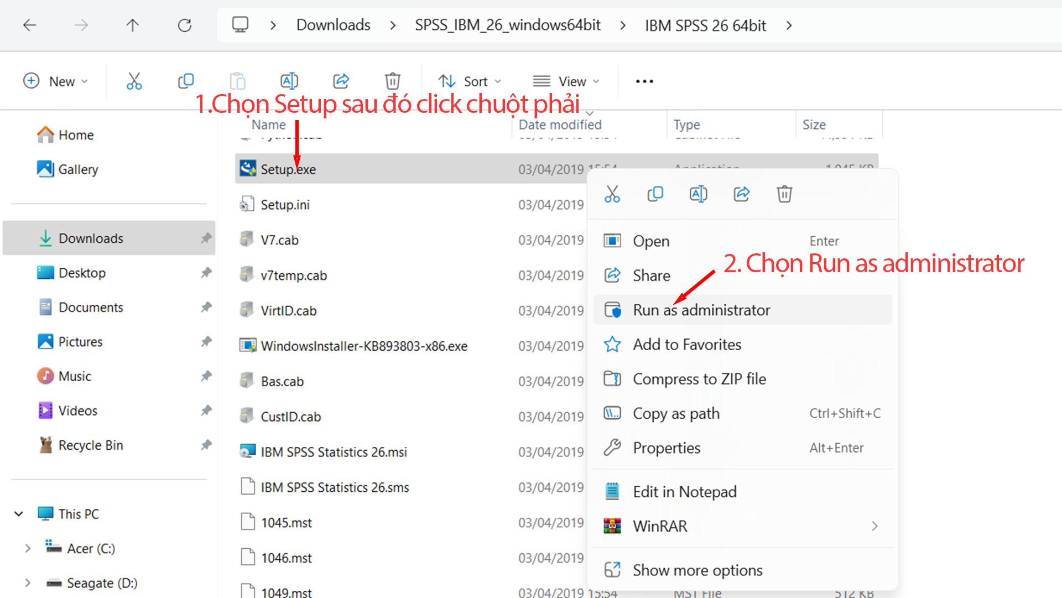Expand the Acer (C:) drive node
This screenshot has width=1062, height=598.
point(27,548)
